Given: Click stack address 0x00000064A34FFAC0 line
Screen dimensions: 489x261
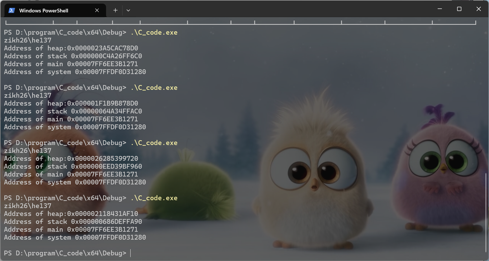Looking at the screenshot, I should [73, 111].
